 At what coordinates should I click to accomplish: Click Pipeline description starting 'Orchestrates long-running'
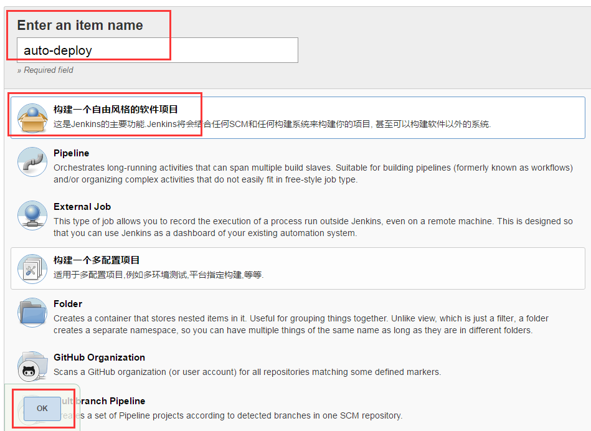(313, 173)
